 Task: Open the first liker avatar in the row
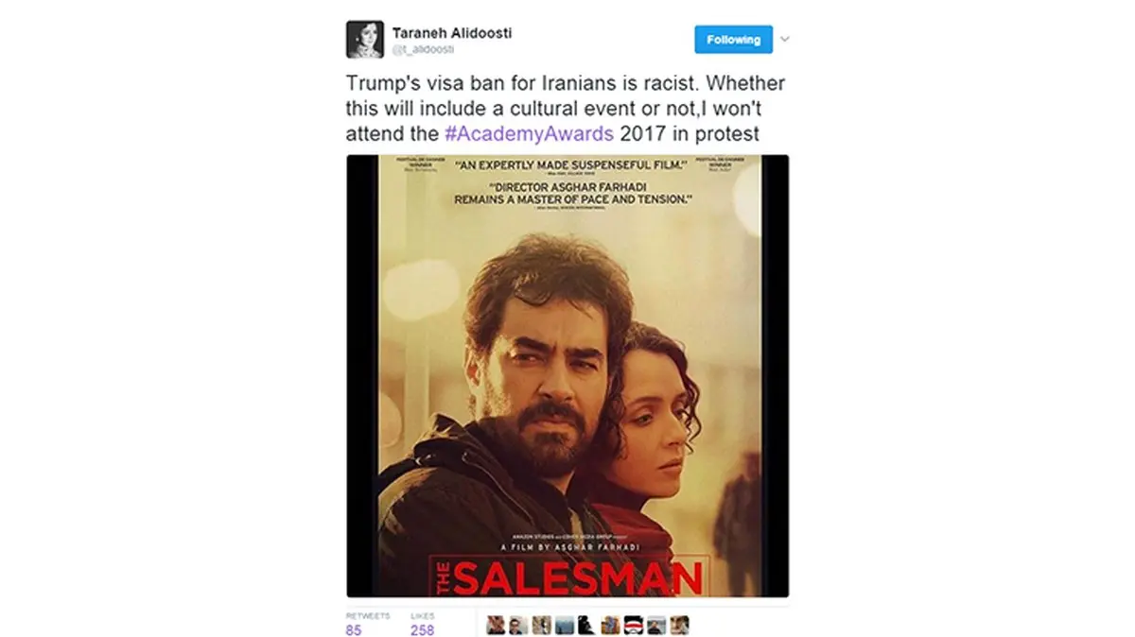(x=496, y=625)
